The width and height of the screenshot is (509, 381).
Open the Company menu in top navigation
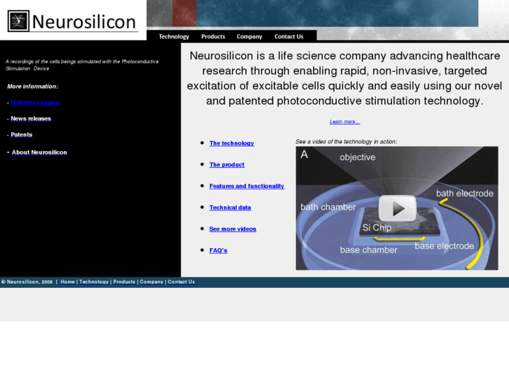point(249,36)
